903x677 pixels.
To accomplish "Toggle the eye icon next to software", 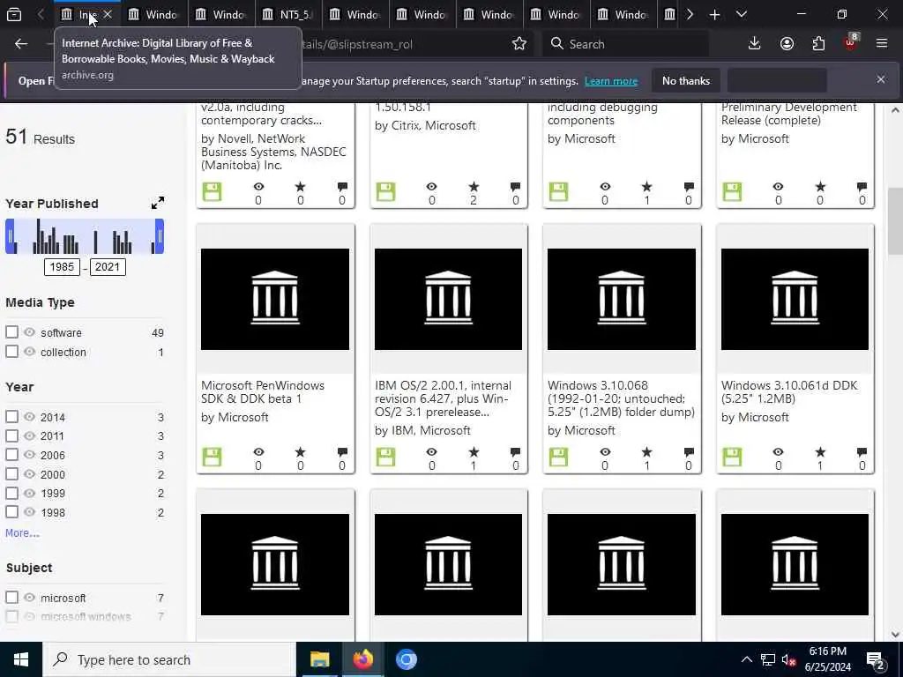I will 29,332.
